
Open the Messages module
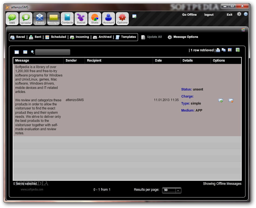click(53, 19)
